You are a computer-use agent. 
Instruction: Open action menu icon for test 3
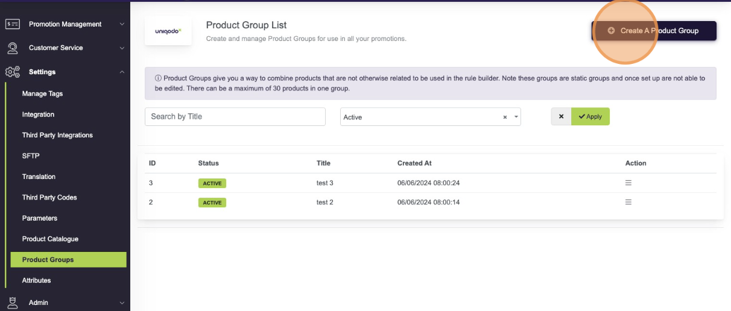(628, 183)
